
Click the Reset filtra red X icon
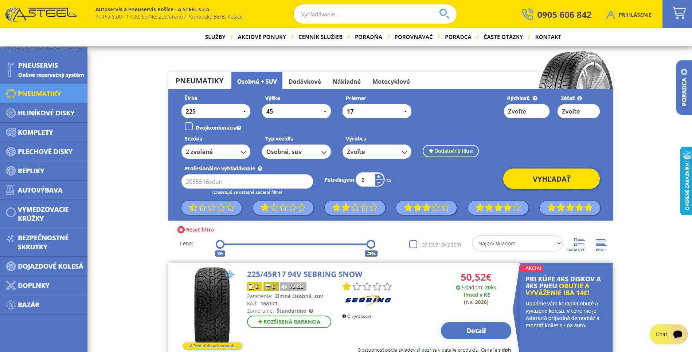181,230
